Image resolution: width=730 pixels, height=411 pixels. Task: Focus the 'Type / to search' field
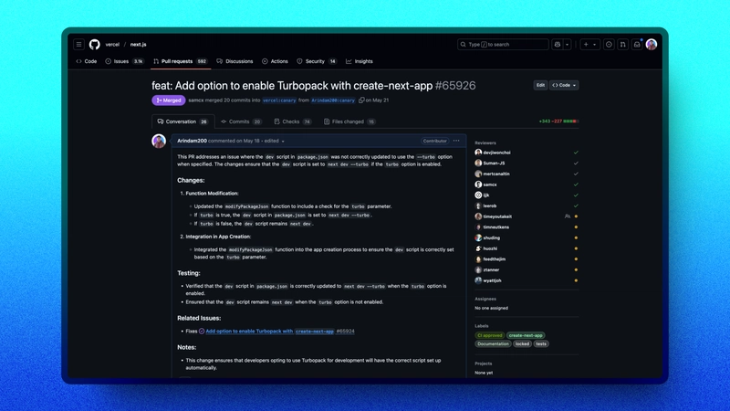point(503,44)
